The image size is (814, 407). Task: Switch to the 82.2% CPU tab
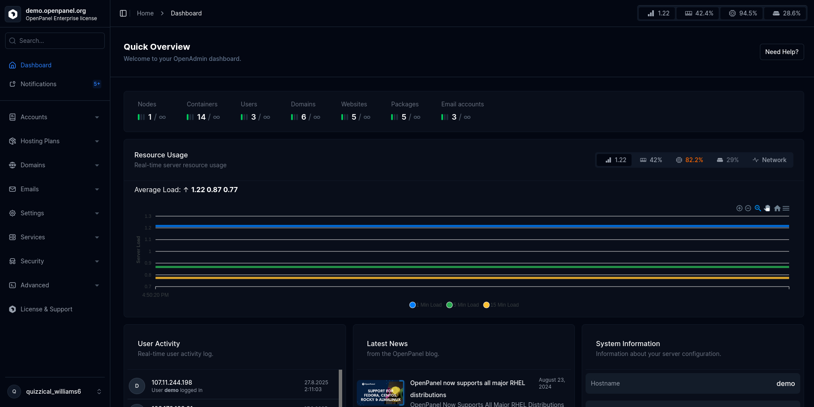689,160
